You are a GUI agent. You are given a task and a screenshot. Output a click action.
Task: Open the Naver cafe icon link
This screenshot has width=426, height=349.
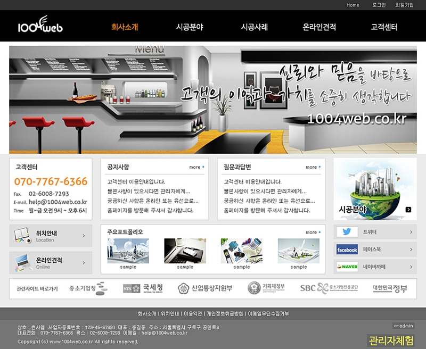(347, 267)
